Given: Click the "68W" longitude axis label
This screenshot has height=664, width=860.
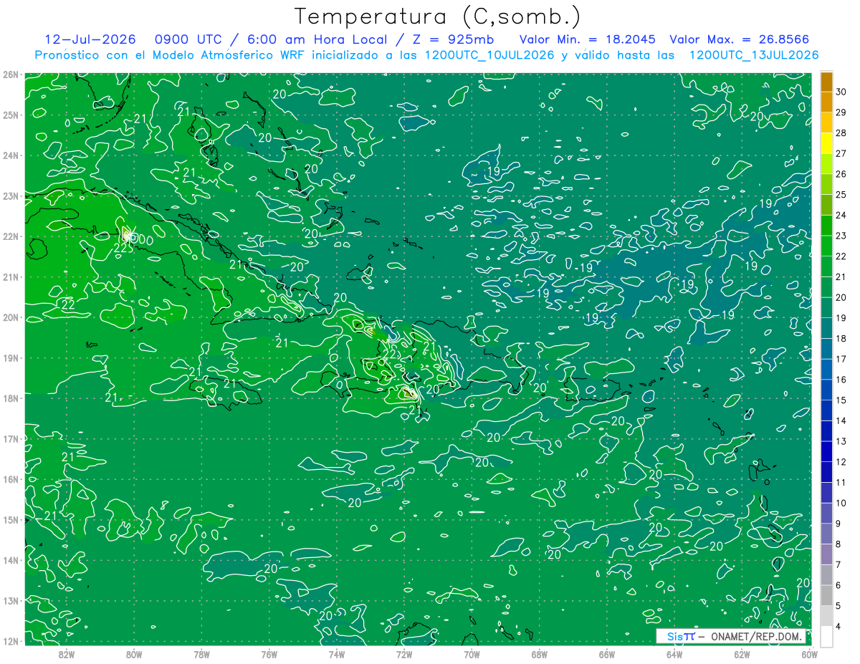Looking at the screenshot, I should 539,654.
